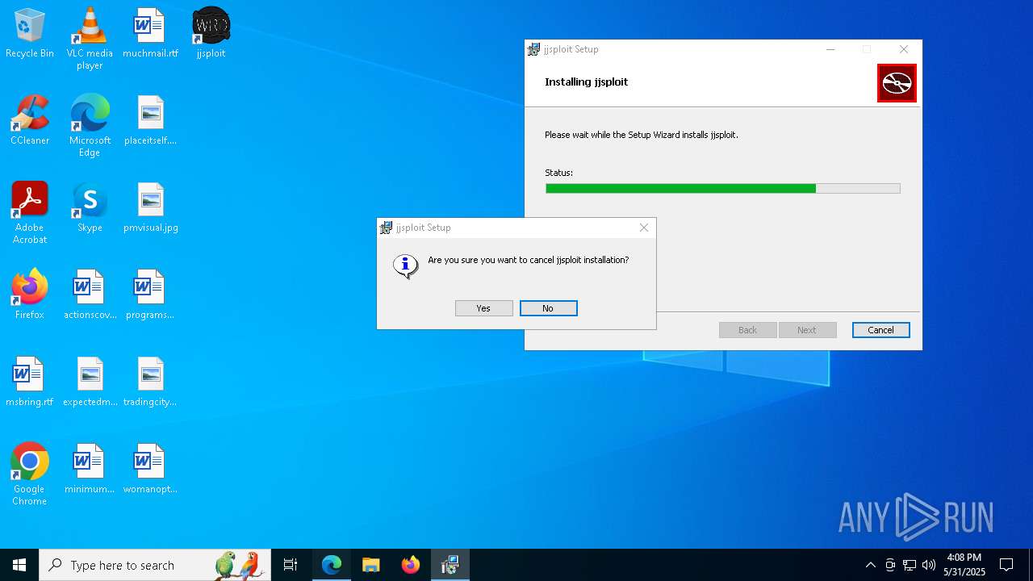The width and height of the screenshot is (1033, 581).
Task: Select the expectedm image file
Action: point(90,382)
